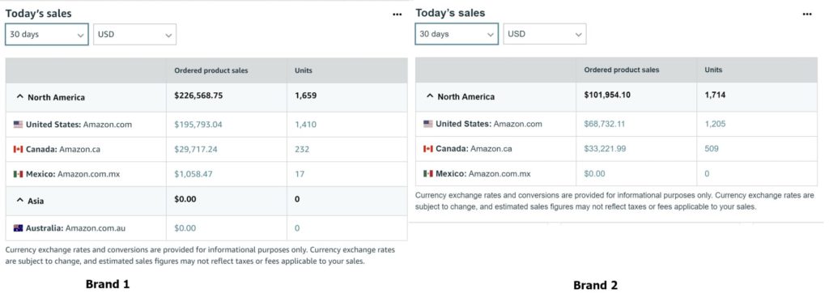Open Brand 2 Mexico $0.00 sales link

click(x=595, y=173)
